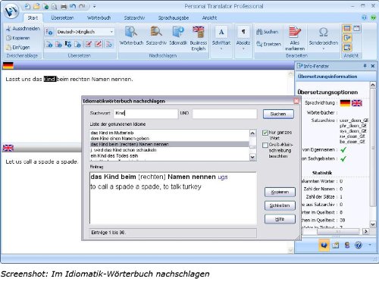Switch to the Start ribbon tab
This screenshot has height=285, width=379.
tap(33, 17)
